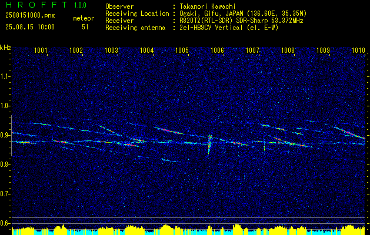The height and width of the screenshot is (235, 370).
Task: Click the gray vertical range bar beside 0.9
Action: tap(11, 136)
